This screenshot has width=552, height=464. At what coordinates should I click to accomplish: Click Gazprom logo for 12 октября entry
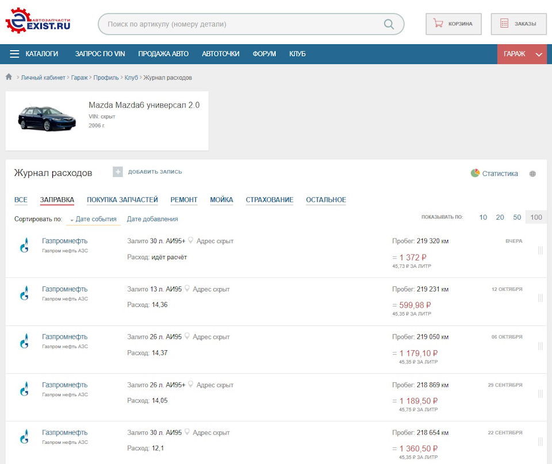pyautogui.click(x=24, y=293)
